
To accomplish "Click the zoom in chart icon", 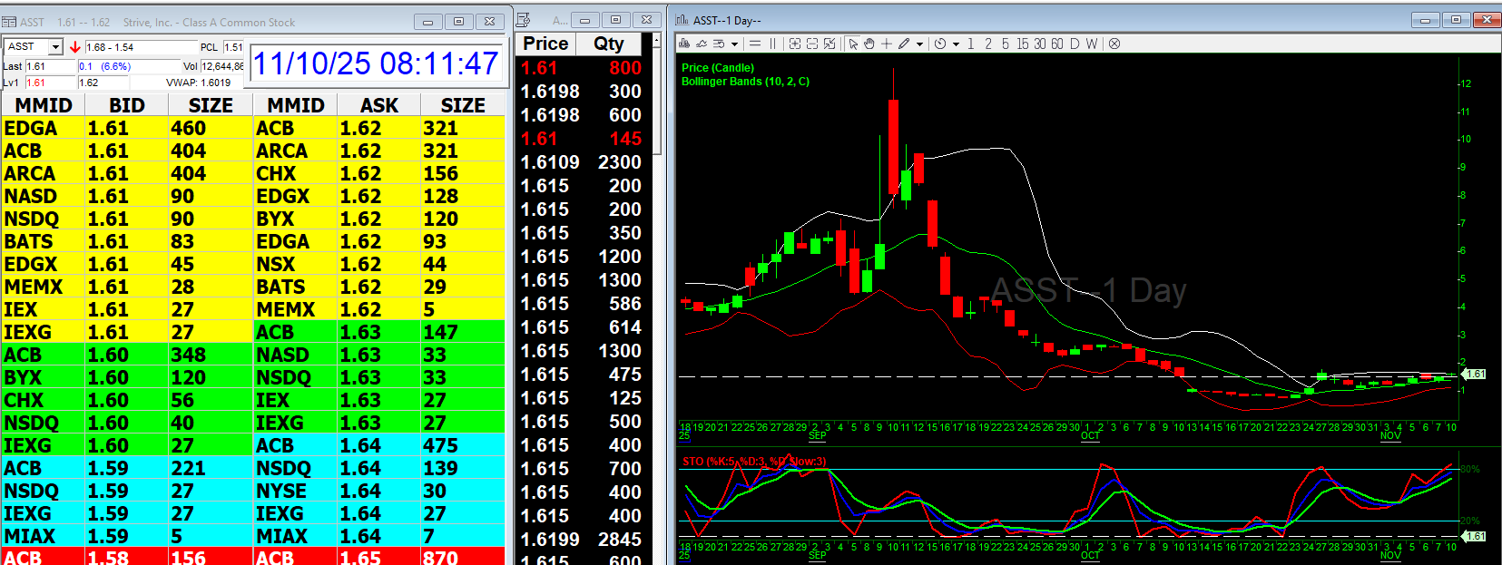I will point(795,44).
